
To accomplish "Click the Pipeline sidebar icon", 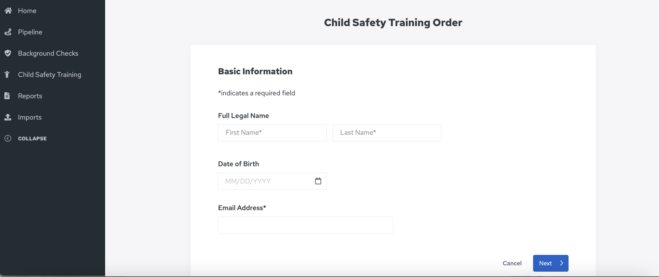I will (x=8, y=32).
